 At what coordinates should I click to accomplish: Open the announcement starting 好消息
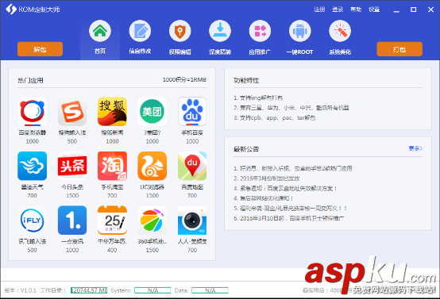coord(293,168)
